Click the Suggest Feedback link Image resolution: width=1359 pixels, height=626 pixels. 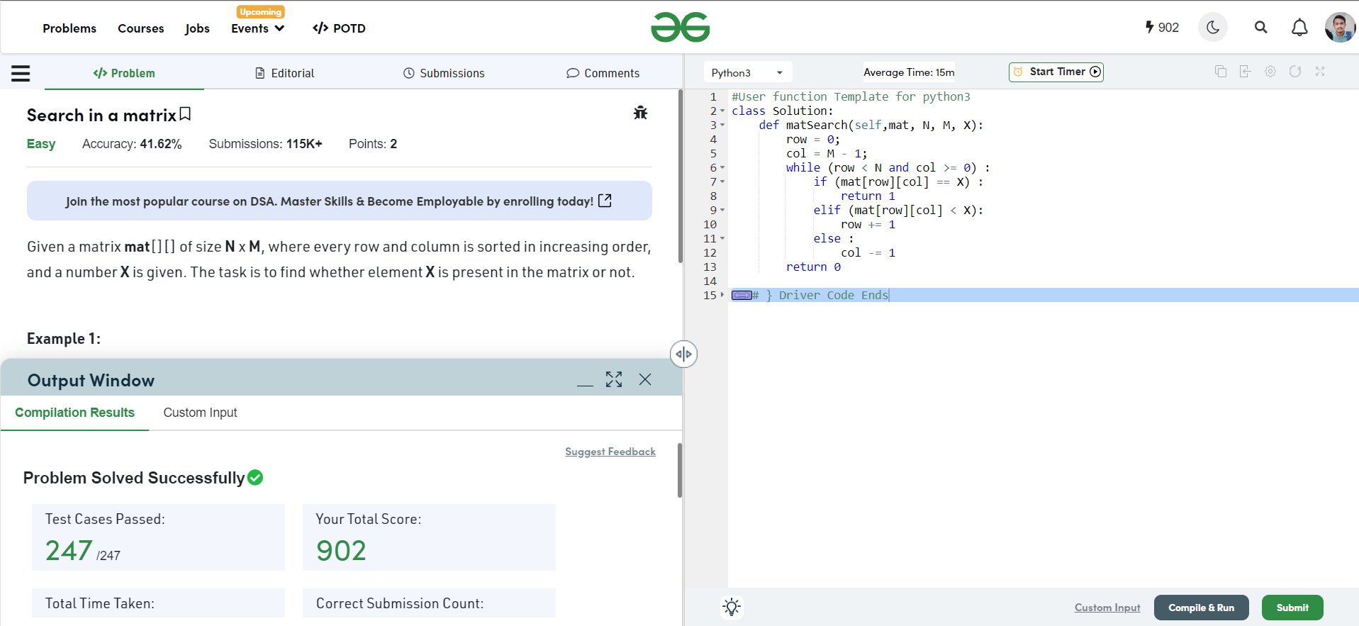[x=610, y=452]
